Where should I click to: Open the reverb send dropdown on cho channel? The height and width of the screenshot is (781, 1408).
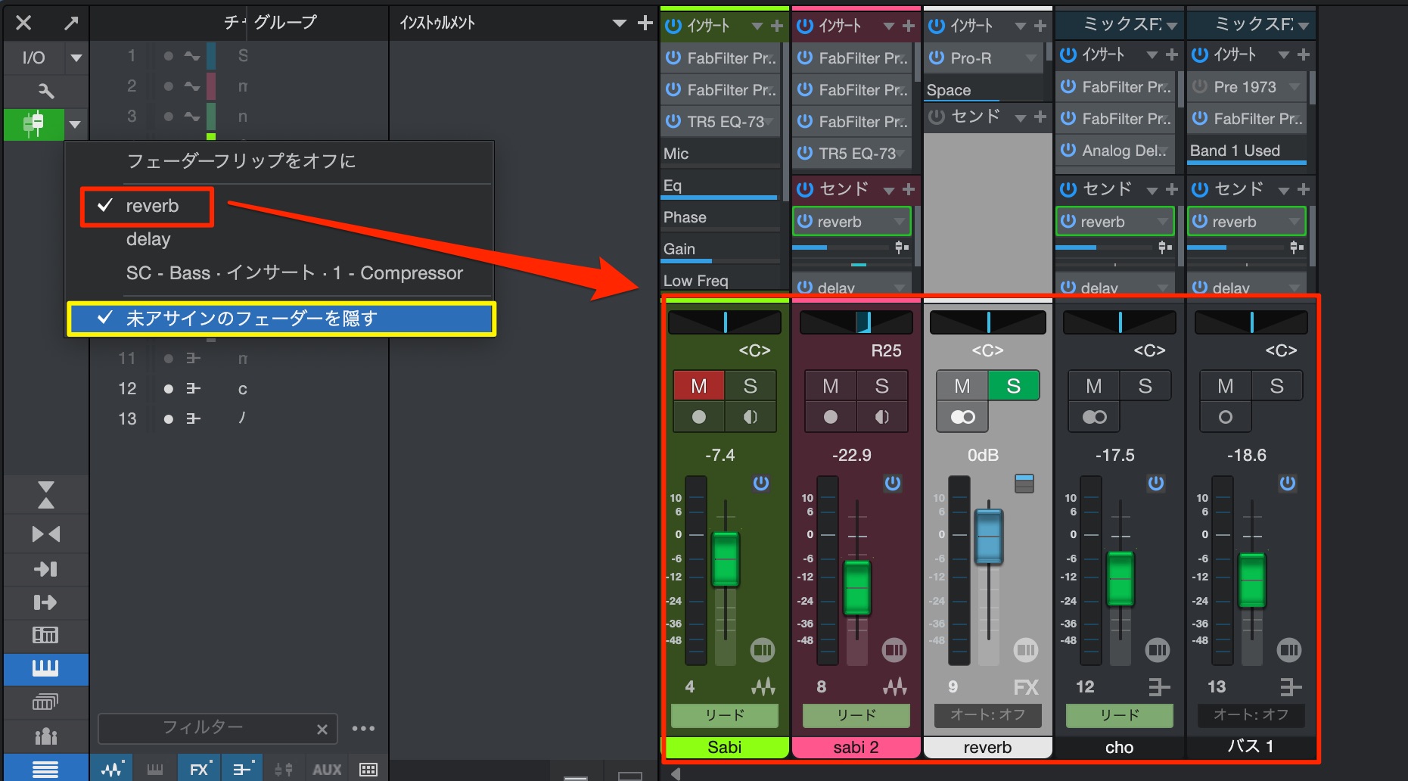click(x=1162, y=222)
